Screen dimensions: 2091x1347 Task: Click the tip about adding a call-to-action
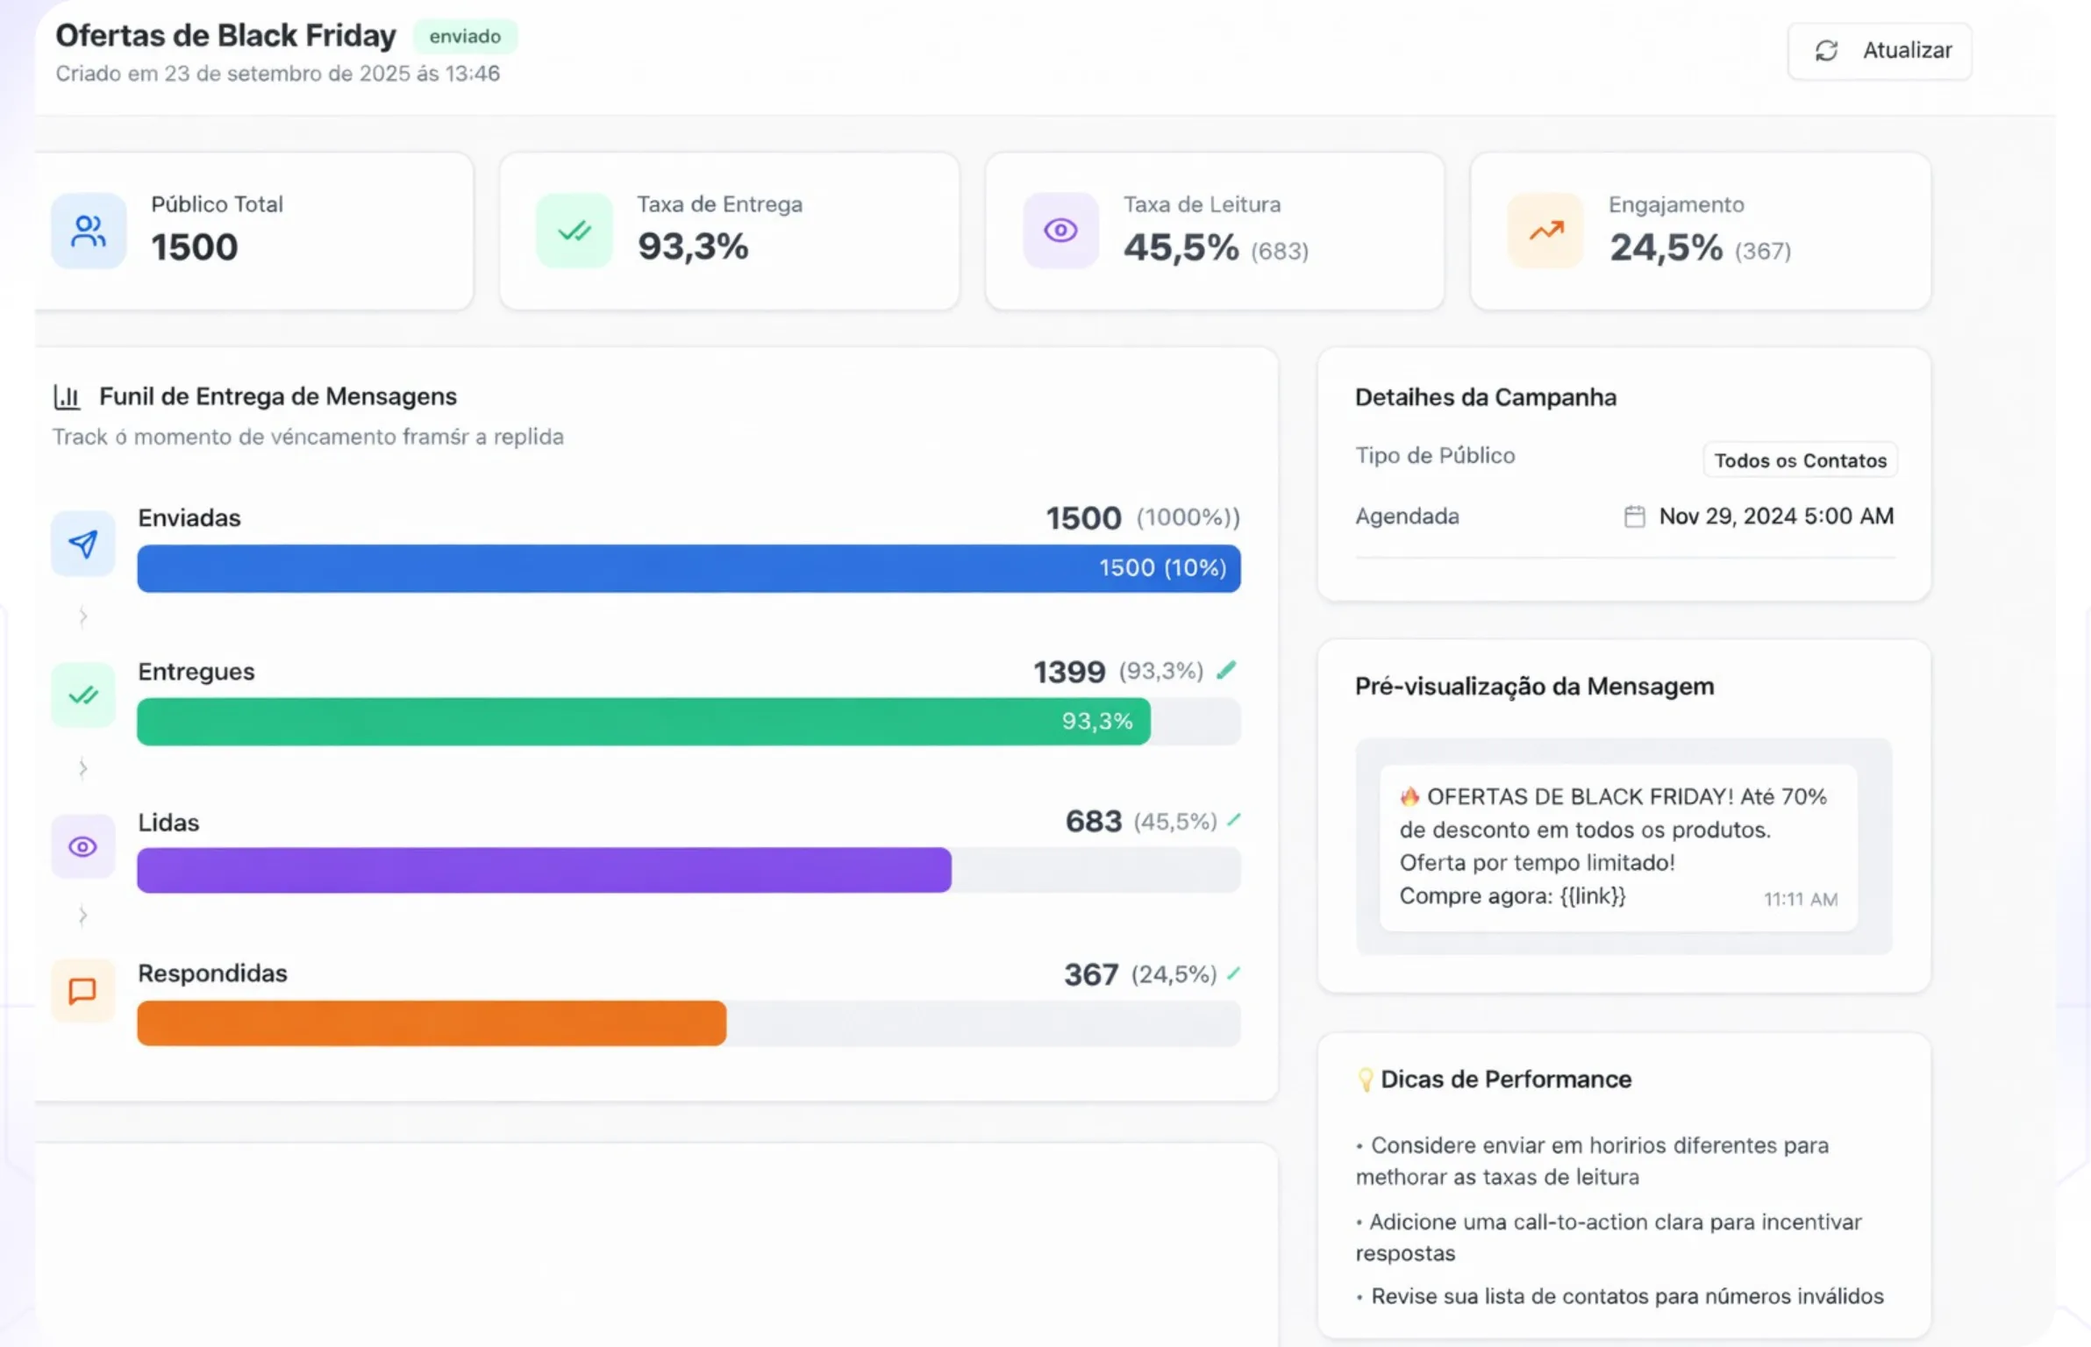click(1609, 1237)
